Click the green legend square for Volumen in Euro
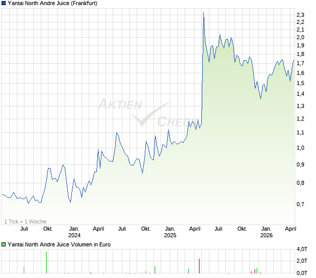Screen dimensions: 316x278 [x=4, y=244]
